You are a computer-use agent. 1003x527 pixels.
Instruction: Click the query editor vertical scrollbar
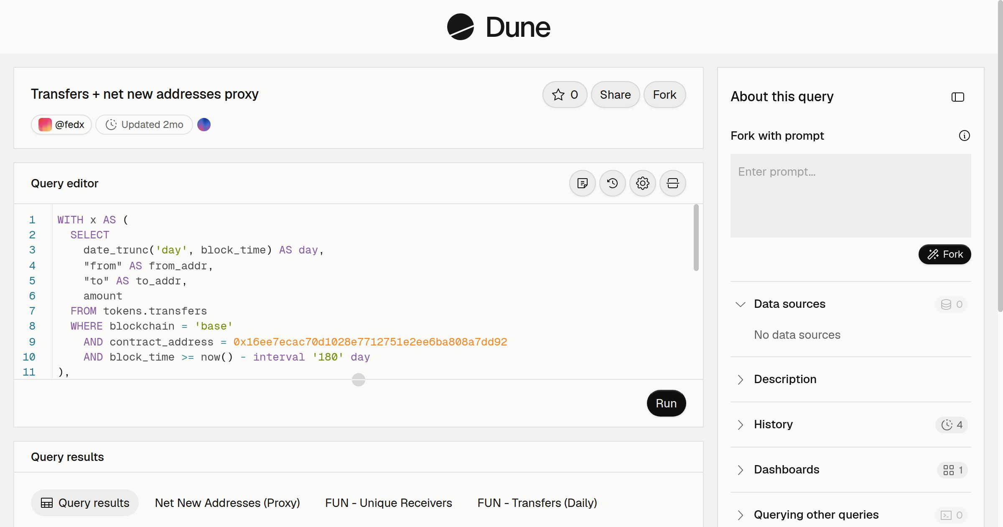(x=696, y=238)
